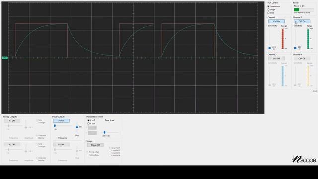Image resolution: width=318 pixels, height=179 pixels.
Task: Toggle pulse output P1 On button
Action: tap(61, 121)
